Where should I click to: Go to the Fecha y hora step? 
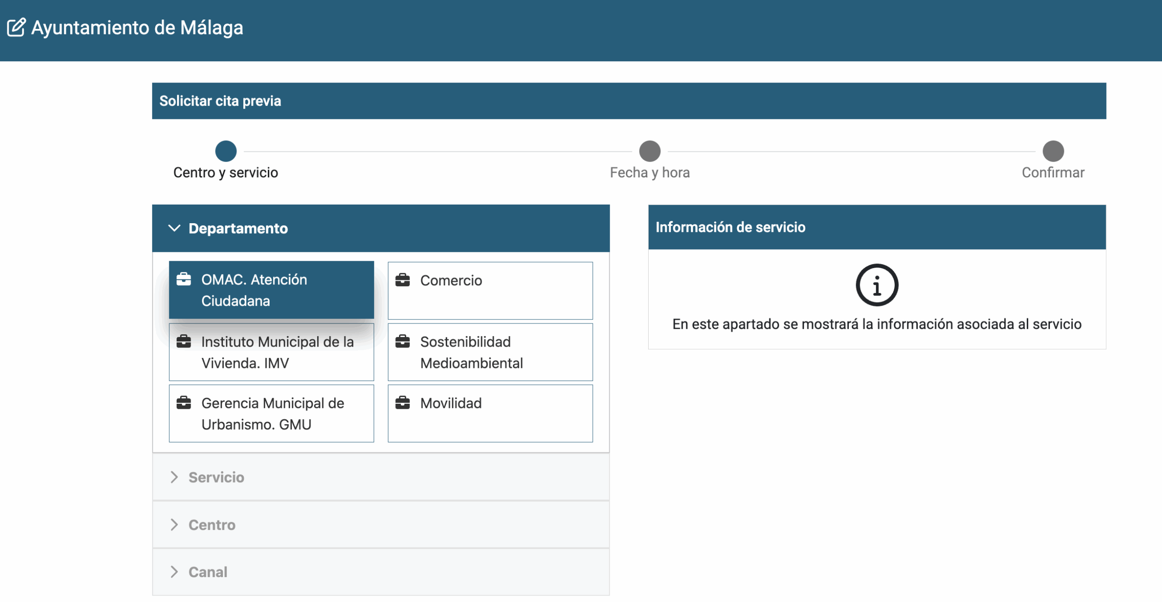pyautogui.click(x=650, y=151)
